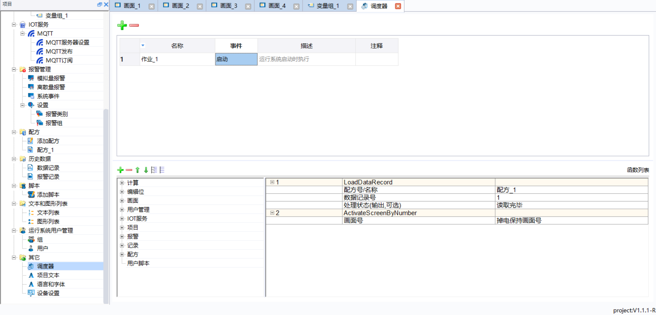Open 用户 under 运行系统用户管理

[x=42, y=248]
